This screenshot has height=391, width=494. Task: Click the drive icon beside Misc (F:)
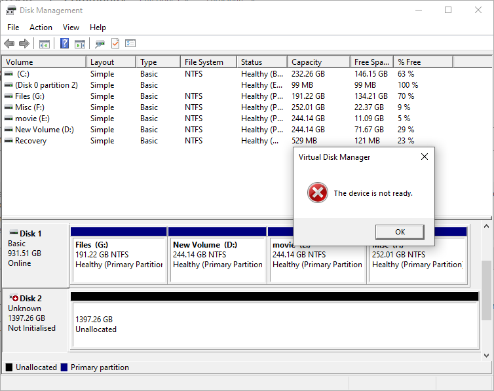pos(9,107)
